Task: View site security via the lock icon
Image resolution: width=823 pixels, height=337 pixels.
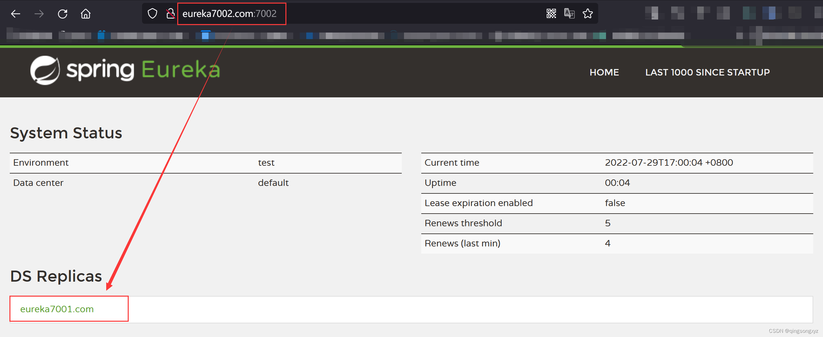Action: 170,14
